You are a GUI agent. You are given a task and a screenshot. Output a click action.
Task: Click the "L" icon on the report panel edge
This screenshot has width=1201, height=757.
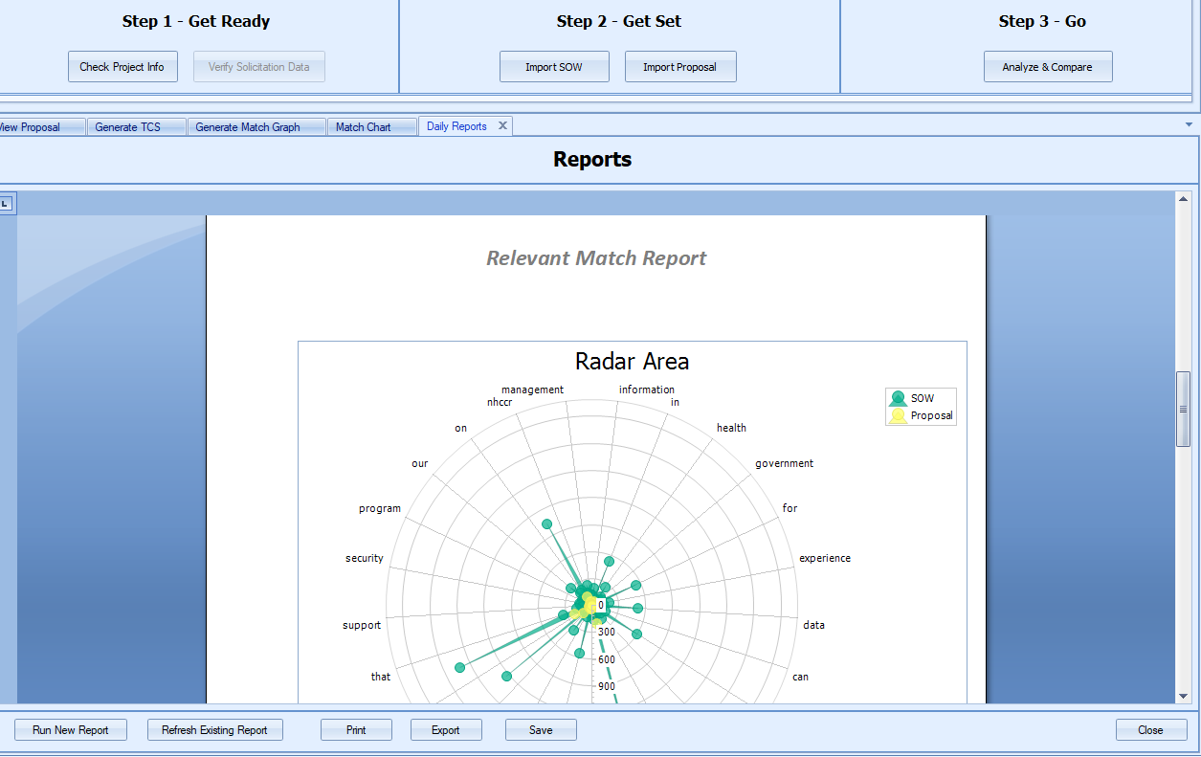coord(6,203)
